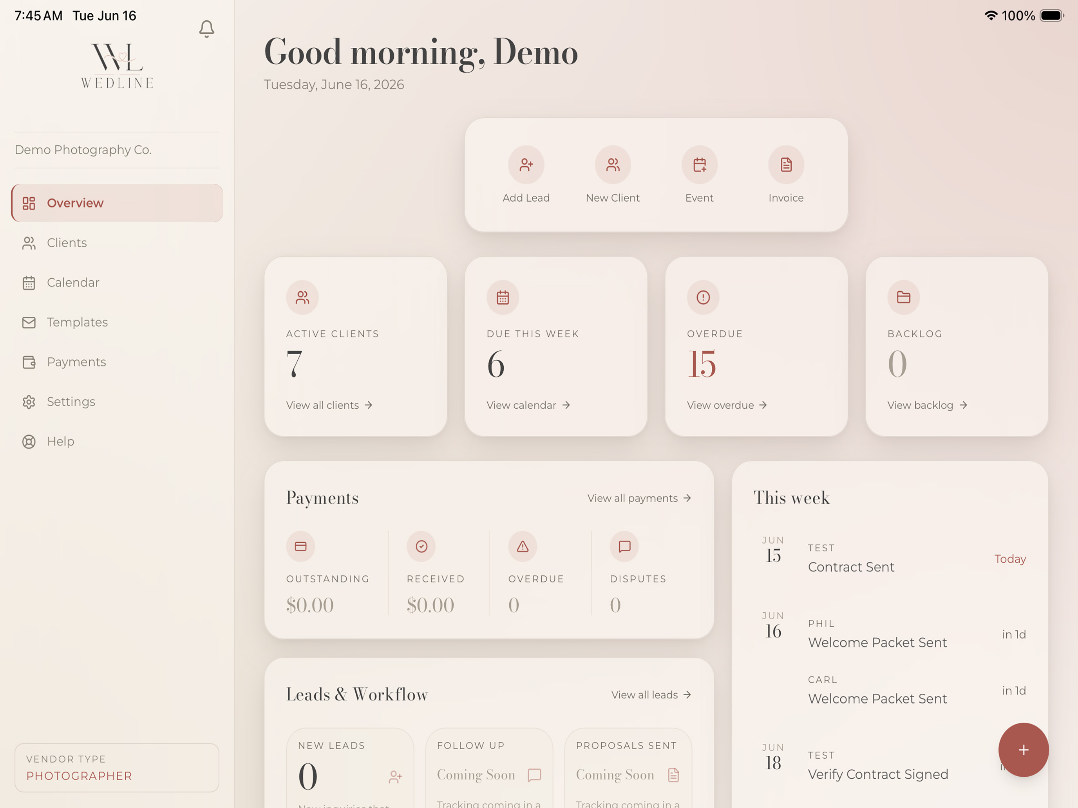Click the backlog count 0
Viewport: 1078px width, 808px height.
click(x=897, y=364)
